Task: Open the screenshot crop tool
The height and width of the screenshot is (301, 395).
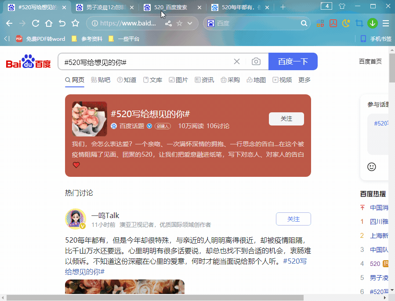Action: click(359, 23)
